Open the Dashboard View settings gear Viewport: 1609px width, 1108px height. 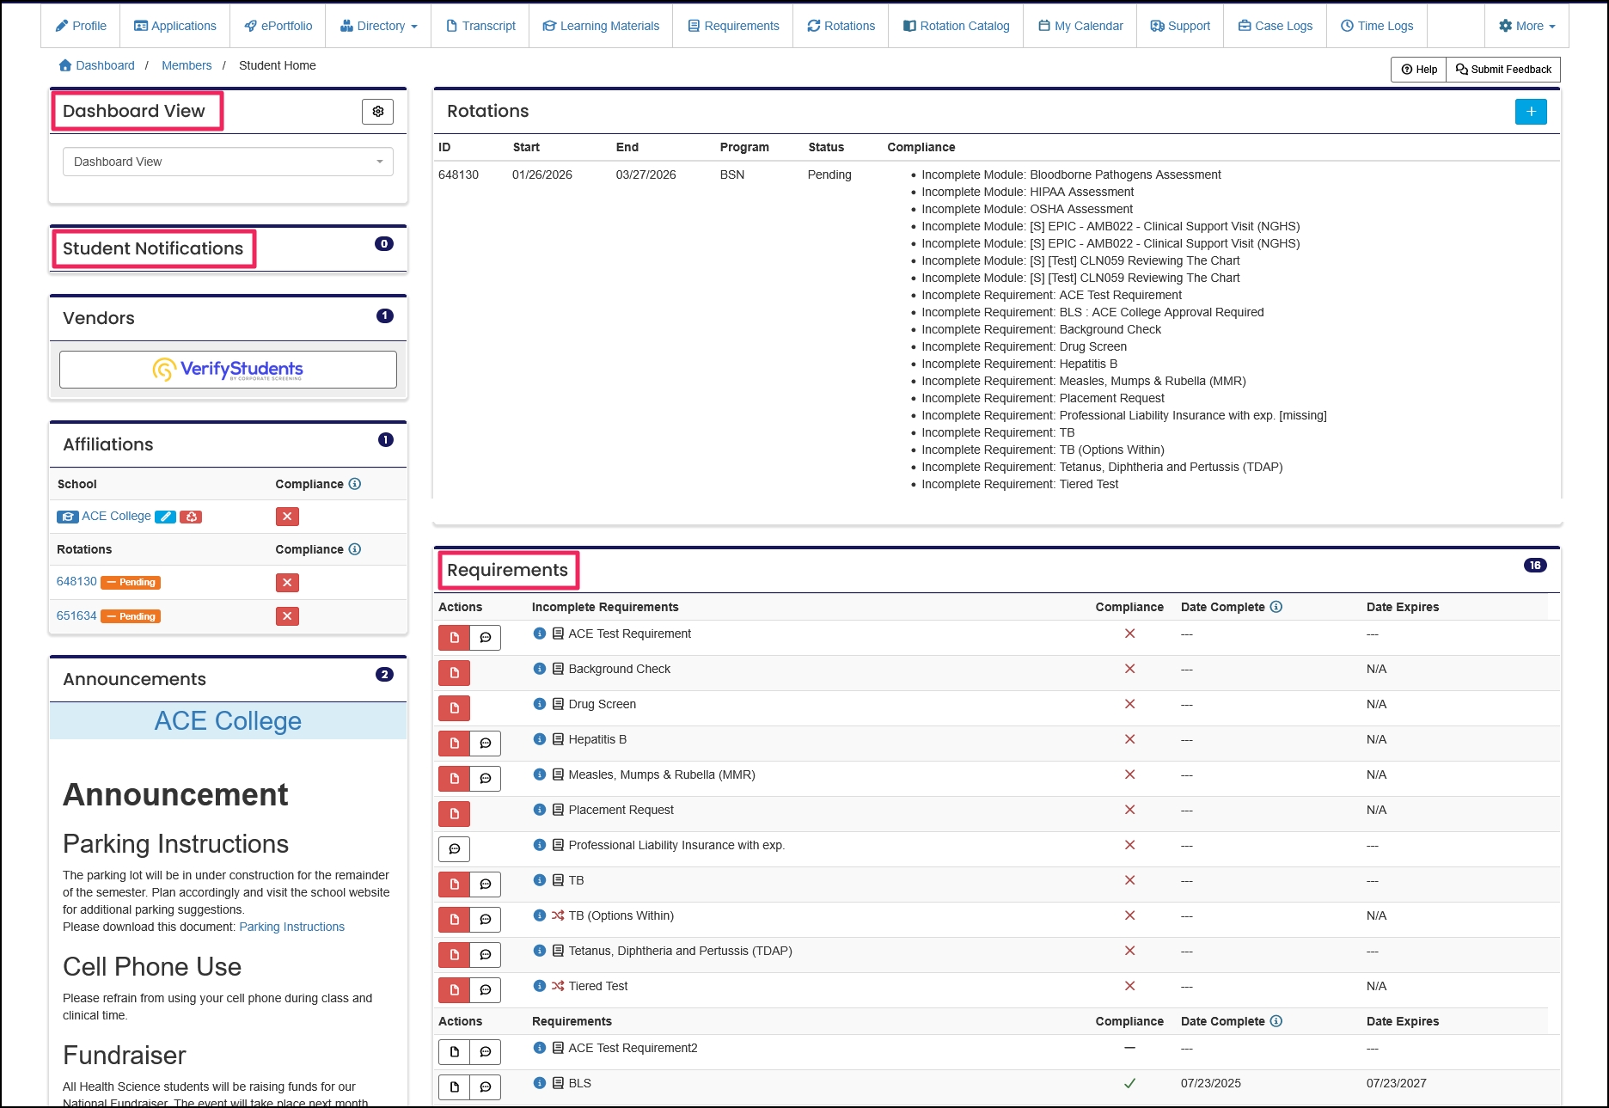(376, 111)
